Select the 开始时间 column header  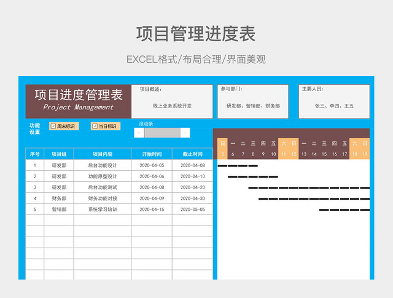click(152, 154)
